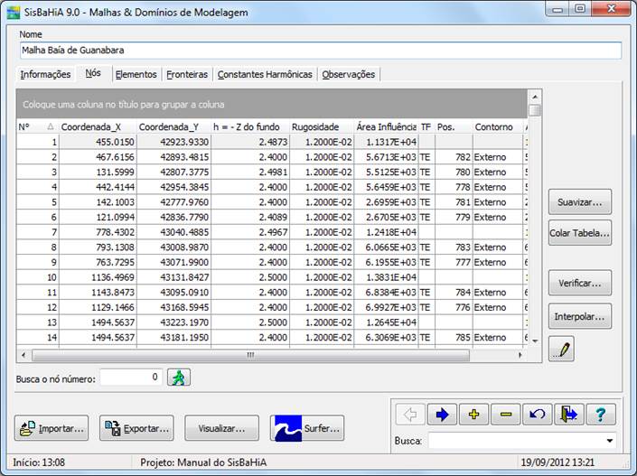Viewport: 637px width, 476px height.
Task: Open the Constantes Harmônicas tab
Action: tap(265, 74)
